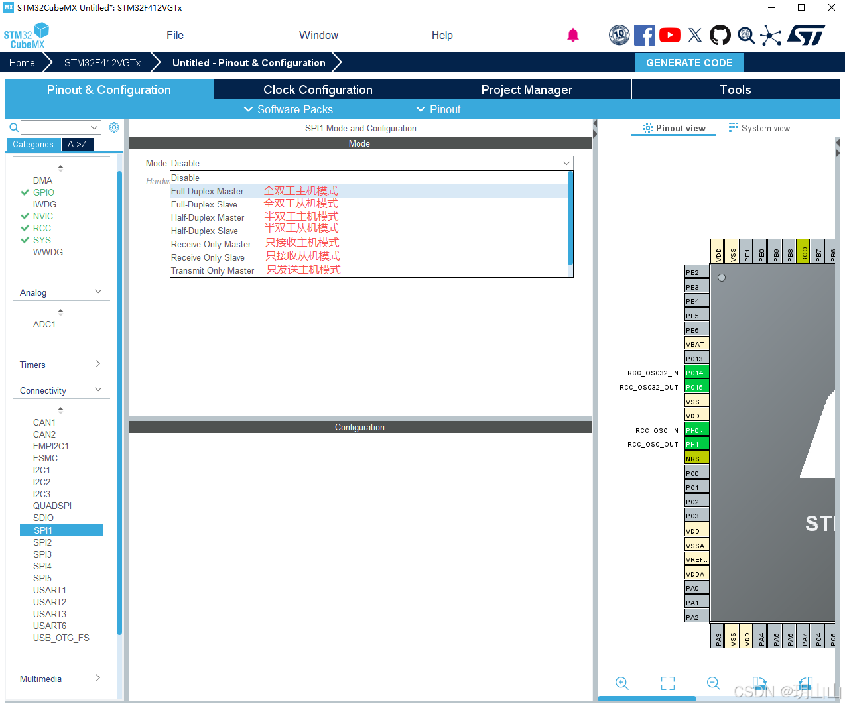Viewport: 845px width, 706px height.
Task: Choose Full-Duplex Slave mode option
Action: (x=369, y=204)
